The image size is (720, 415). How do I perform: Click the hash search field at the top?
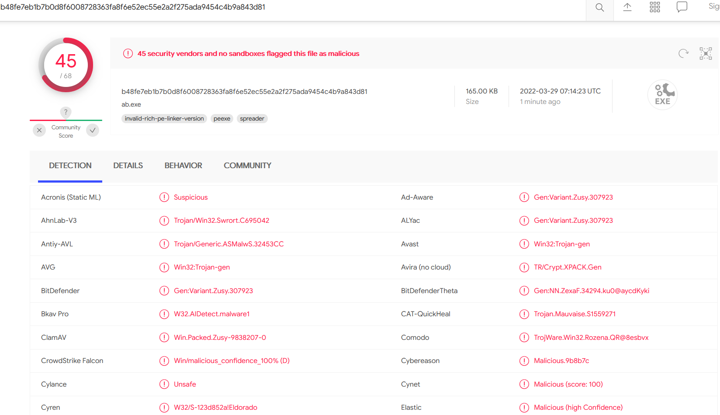coord(293,7)
